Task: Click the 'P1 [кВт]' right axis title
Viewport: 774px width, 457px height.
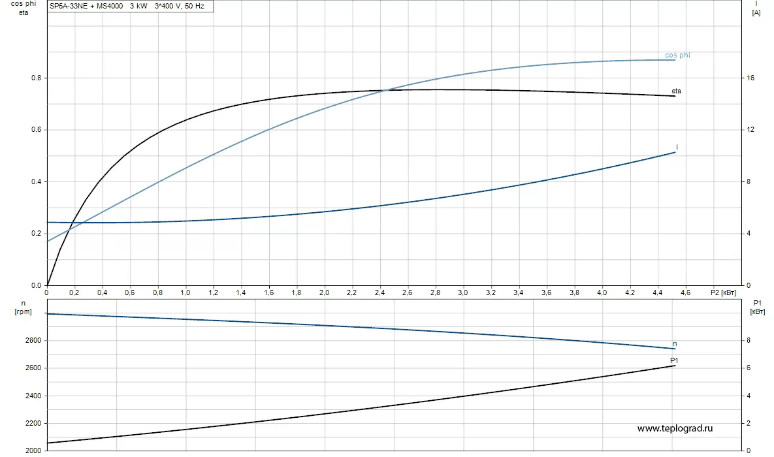Action: (x=758, y=307)
